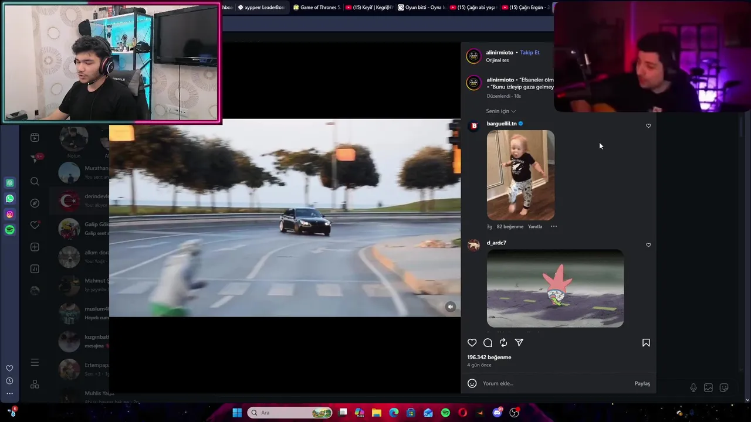751x422 pixels.
Task: Open Instagram Explore compass icon
Action: coord(35,203)
